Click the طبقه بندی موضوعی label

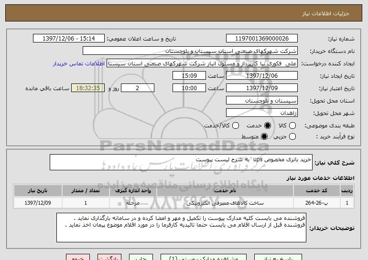(x=329, y=126)
